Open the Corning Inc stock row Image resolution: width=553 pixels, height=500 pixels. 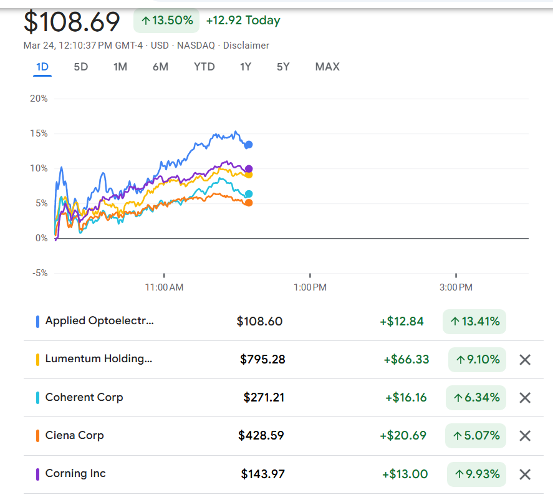tap(284, 474)
